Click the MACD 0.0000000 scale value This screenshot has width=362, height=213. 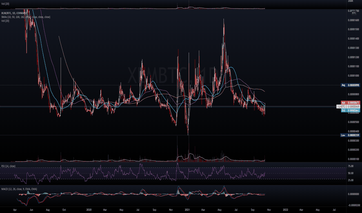(x=353, y=194)
